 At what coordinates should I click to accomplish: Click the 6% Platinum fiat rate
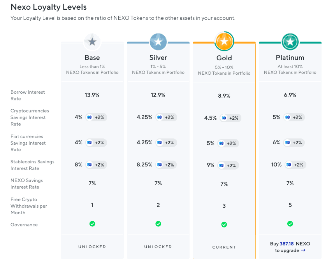[x=276, y=142]
